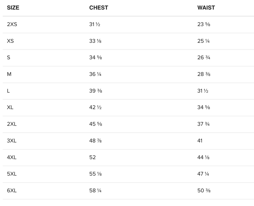Viewport: 254px width, 206px height.
Task: Click the SIZE column header
Action: [13, 8]
